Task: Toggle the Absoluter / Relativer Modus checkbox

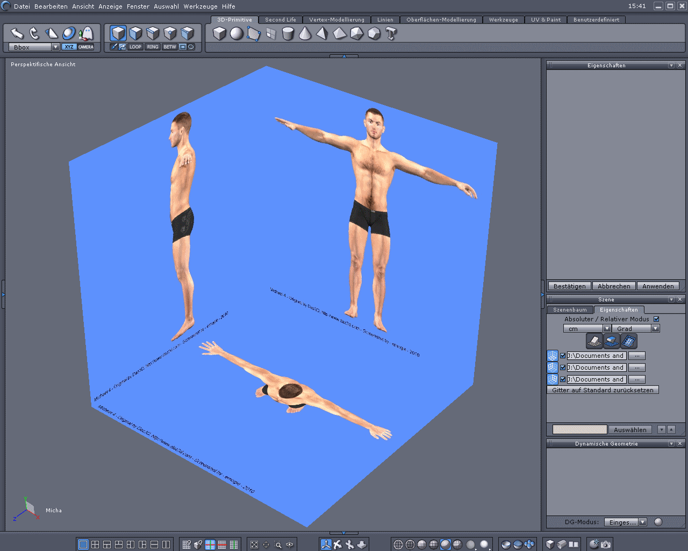Action: 656,319
